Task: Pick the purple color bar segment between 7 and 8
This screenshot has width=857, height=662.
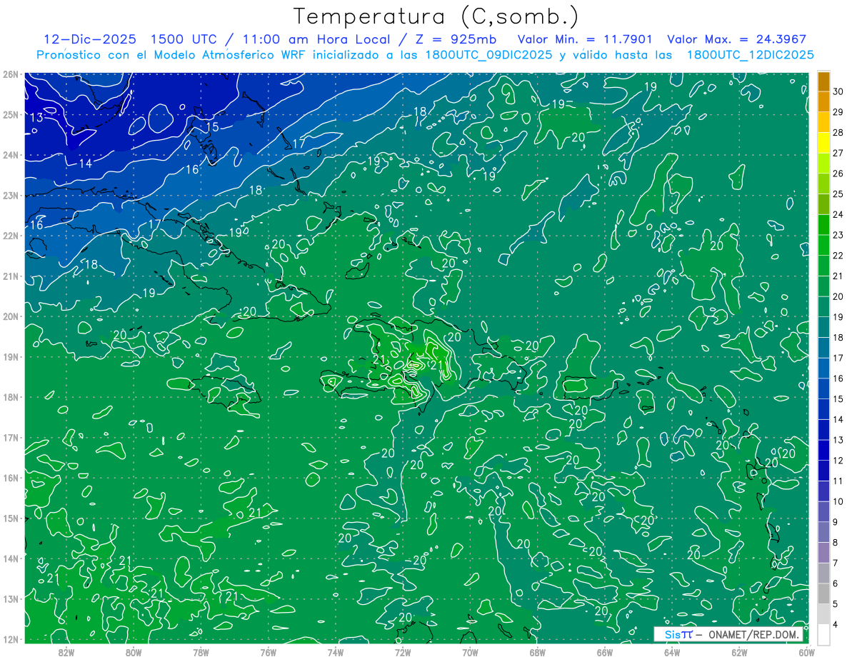Action: (823, 553)
